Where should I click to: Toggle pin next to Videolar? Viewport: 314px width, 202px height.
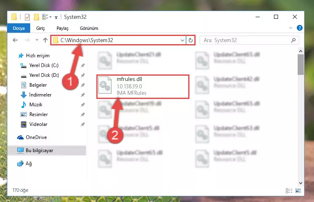[x=83, y=124]
